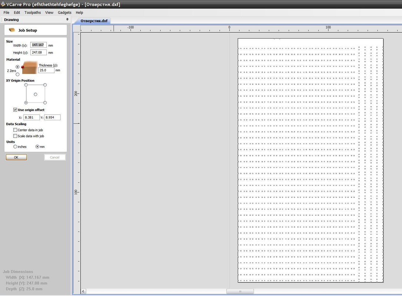Screen dimensions: 402x296
Task: Enable Scale data with job
Action: (x=15, y=136)
